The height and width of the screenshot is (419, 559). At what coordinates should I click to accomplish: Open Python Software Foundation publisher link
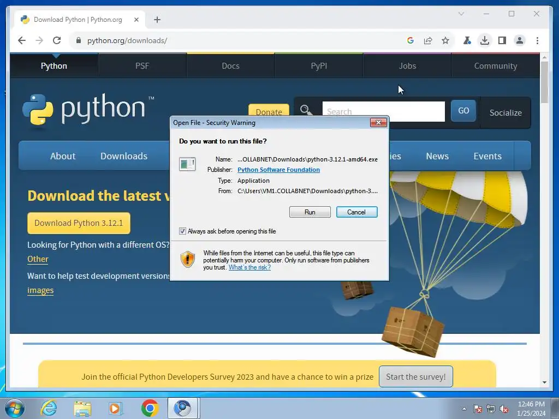[x=278, y=170]
